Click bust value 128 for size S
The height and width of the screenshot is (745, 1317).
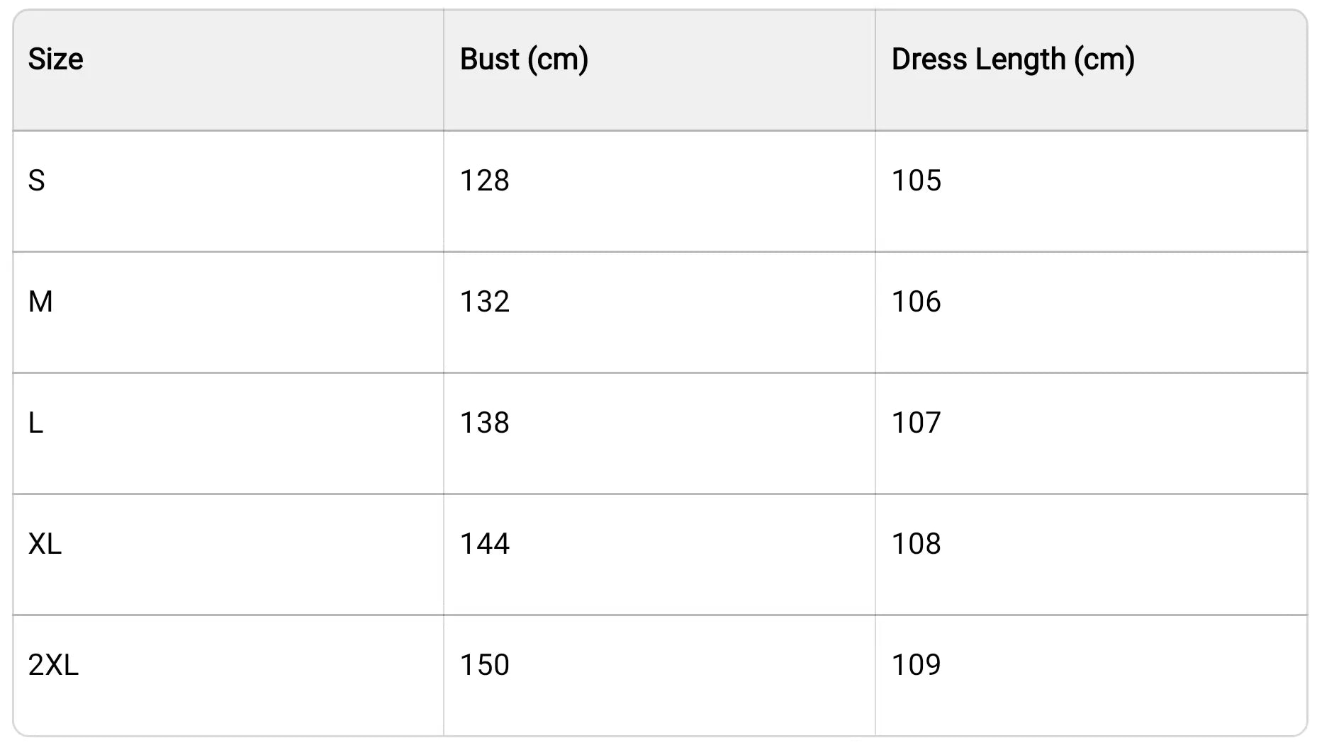tap(485, 181)
